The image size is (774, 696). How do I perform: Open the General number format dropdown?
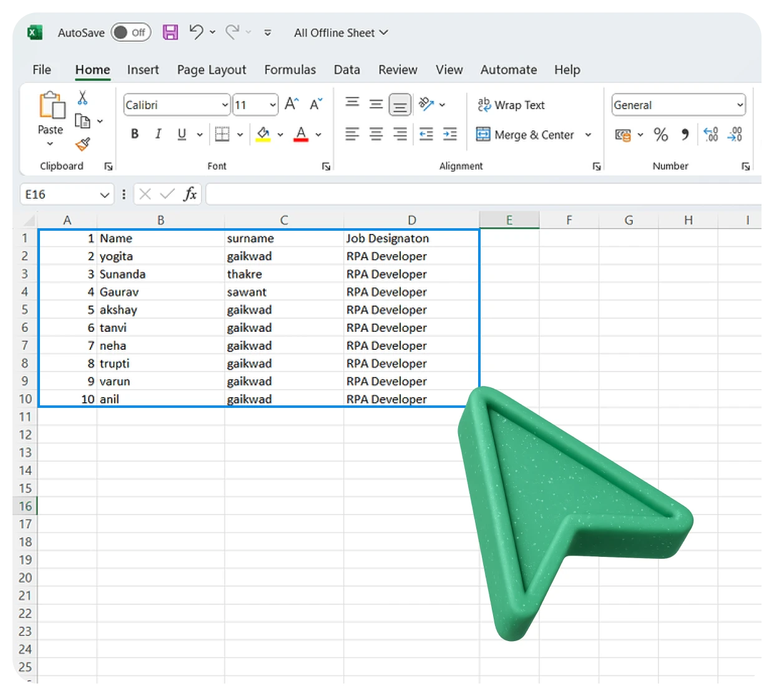coord(740,105)
